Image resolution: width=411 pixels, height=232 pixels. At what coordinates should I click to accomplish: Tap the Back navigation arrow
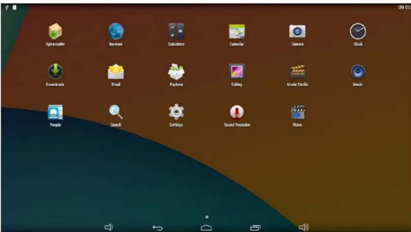click(158, 228)
